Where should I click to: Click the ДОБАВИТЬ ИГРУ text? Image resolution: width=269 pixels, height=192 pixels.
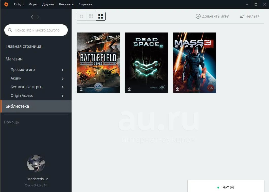coord(216,17)
